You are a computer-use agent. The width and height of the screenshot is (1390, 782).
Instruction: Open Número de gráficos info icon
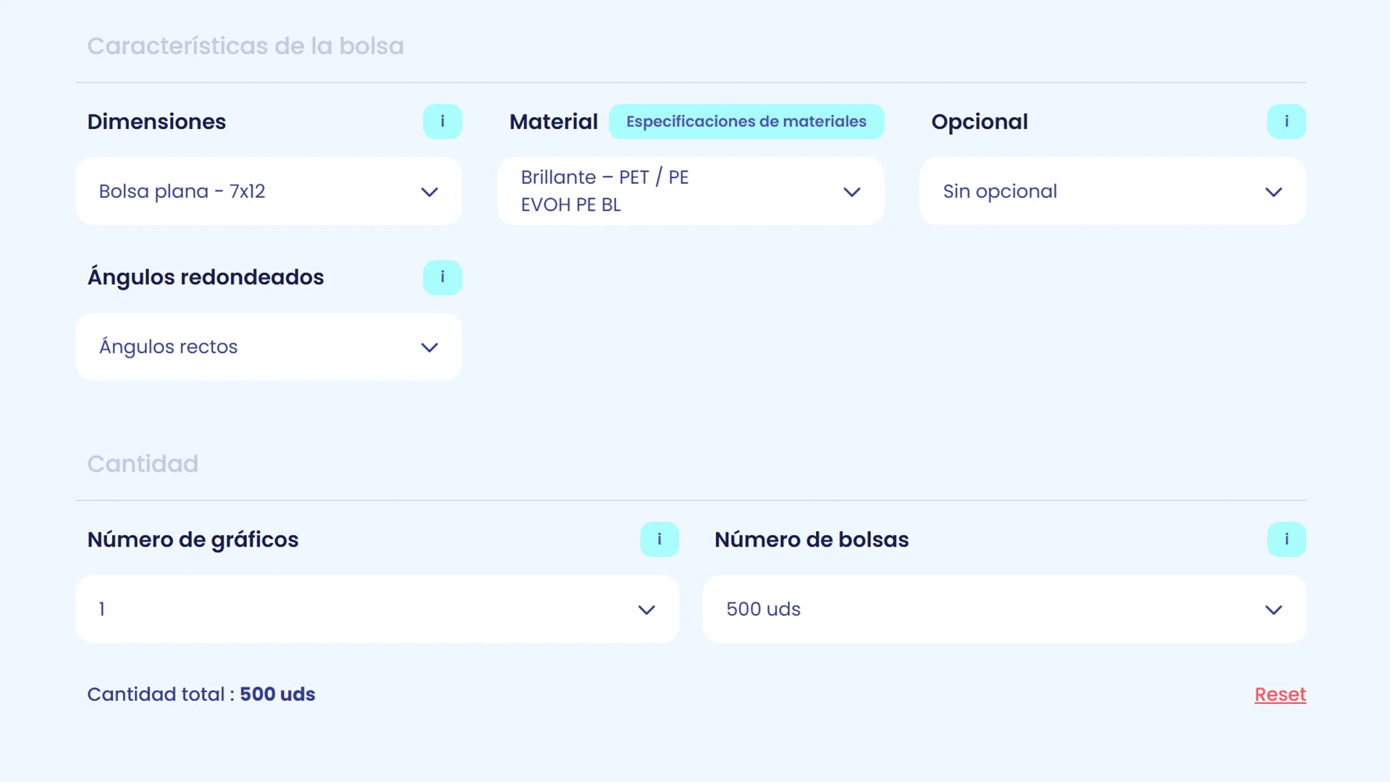(x=660, y=539)
